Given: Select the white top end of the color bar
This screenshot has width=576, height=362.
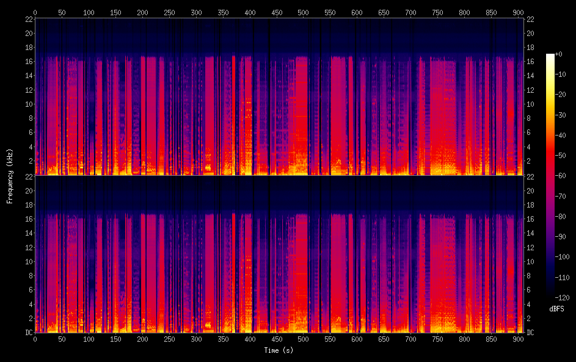Looking at the screenshot, I should click(x=550, y=56).
